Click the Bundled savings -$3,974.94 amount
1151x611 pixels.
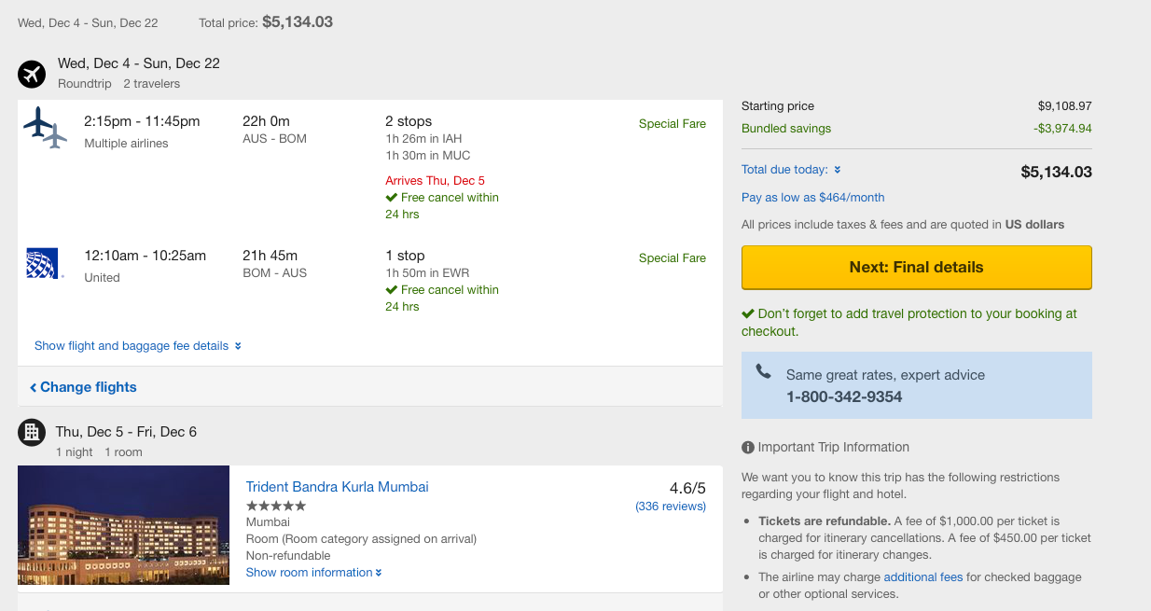pyautogui.click(x=1062, y=129)
